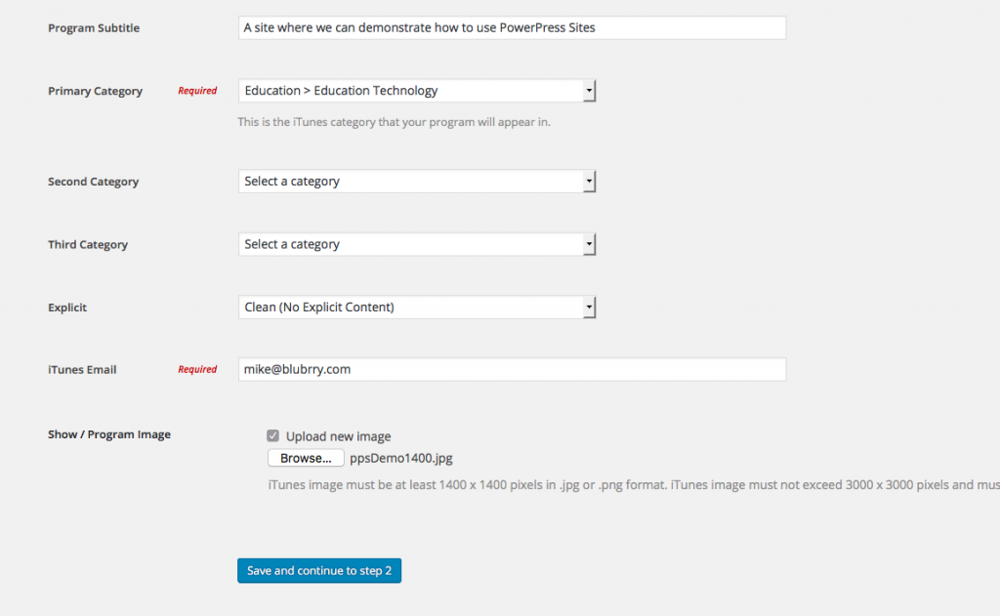Open the Primary Category dropdown
Image resolution: width=1000 pixels, height=616 pixels.
click(x=417, y=91)
